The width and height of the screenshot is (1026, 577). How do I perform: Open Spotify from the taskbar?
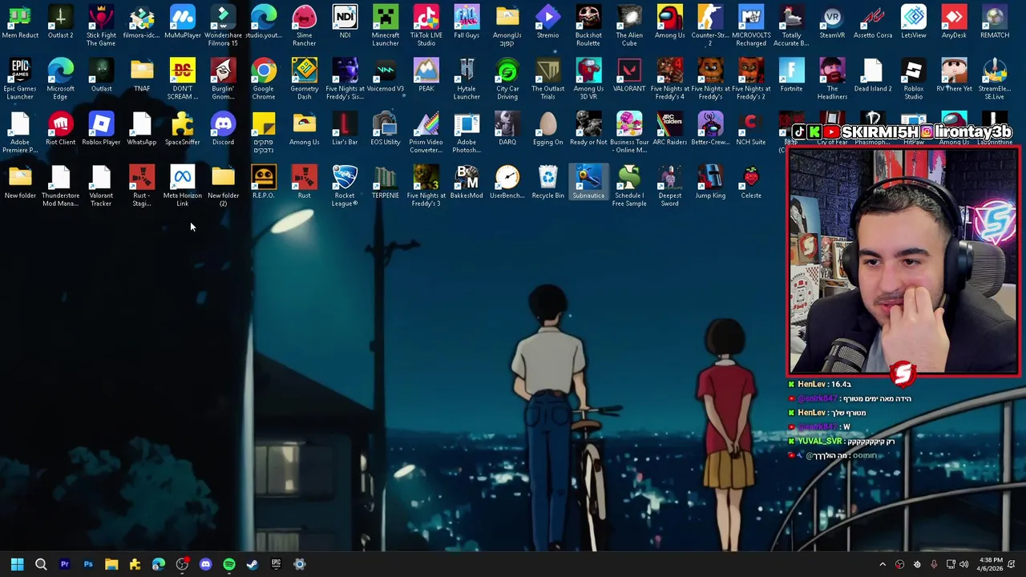[x=229, y=564]
